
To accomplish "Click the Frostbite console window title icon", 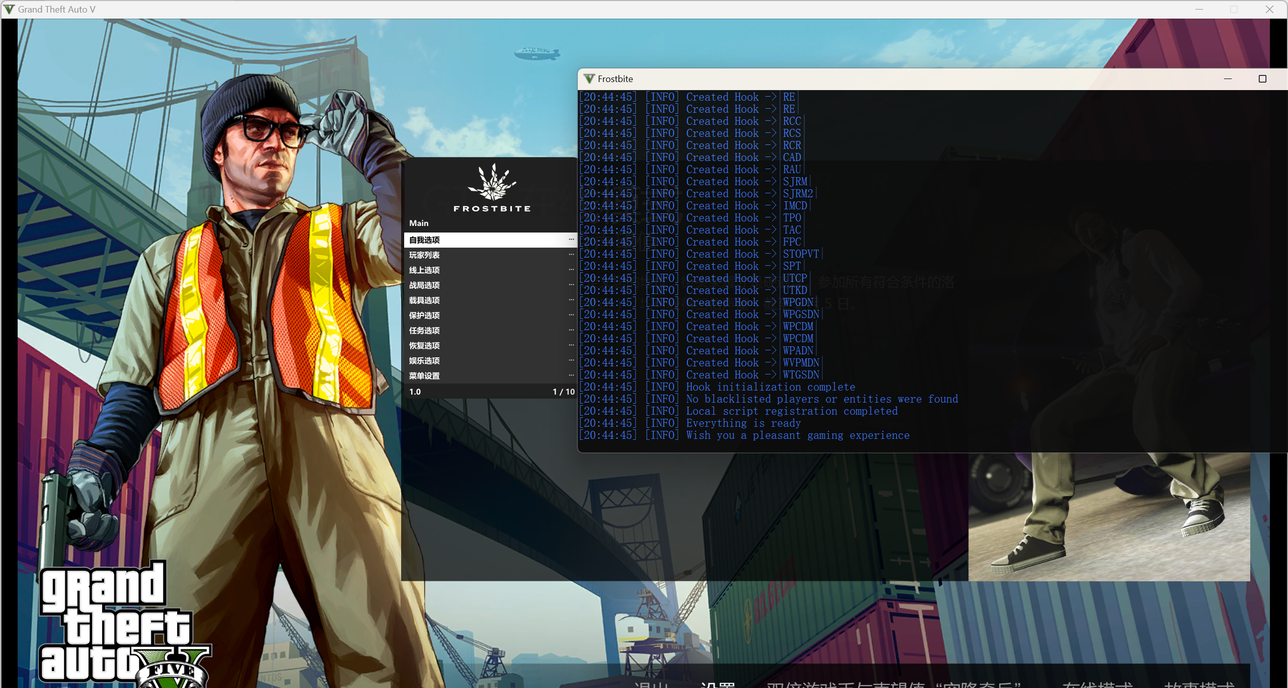I will click(x=589, y=79).
